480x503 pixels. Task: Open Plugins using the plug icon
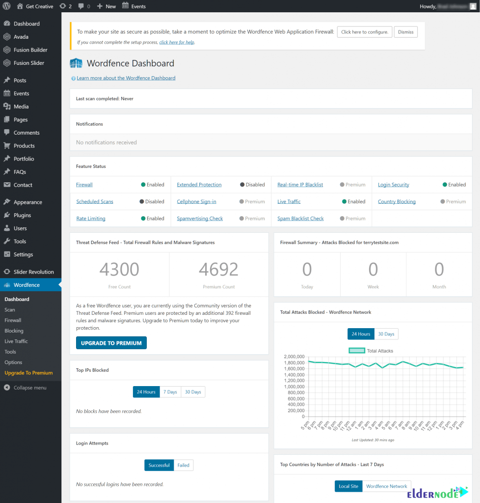[x=8, y=215]
